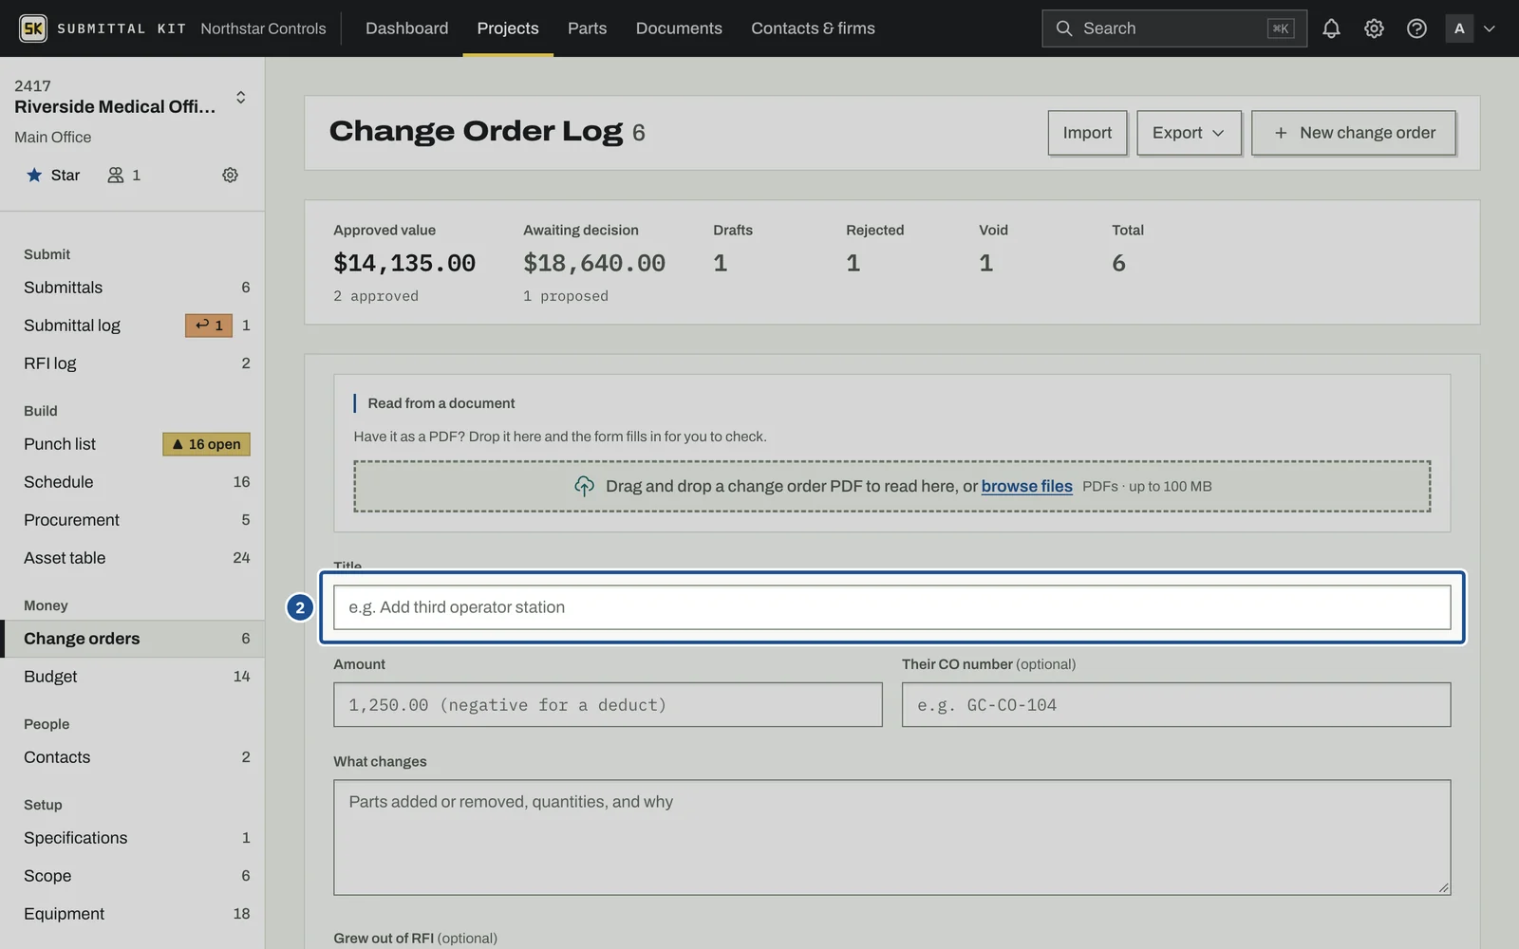Select the Projects tab
The width and height of the screenshot is (1519, 949).
pos(508,28)
